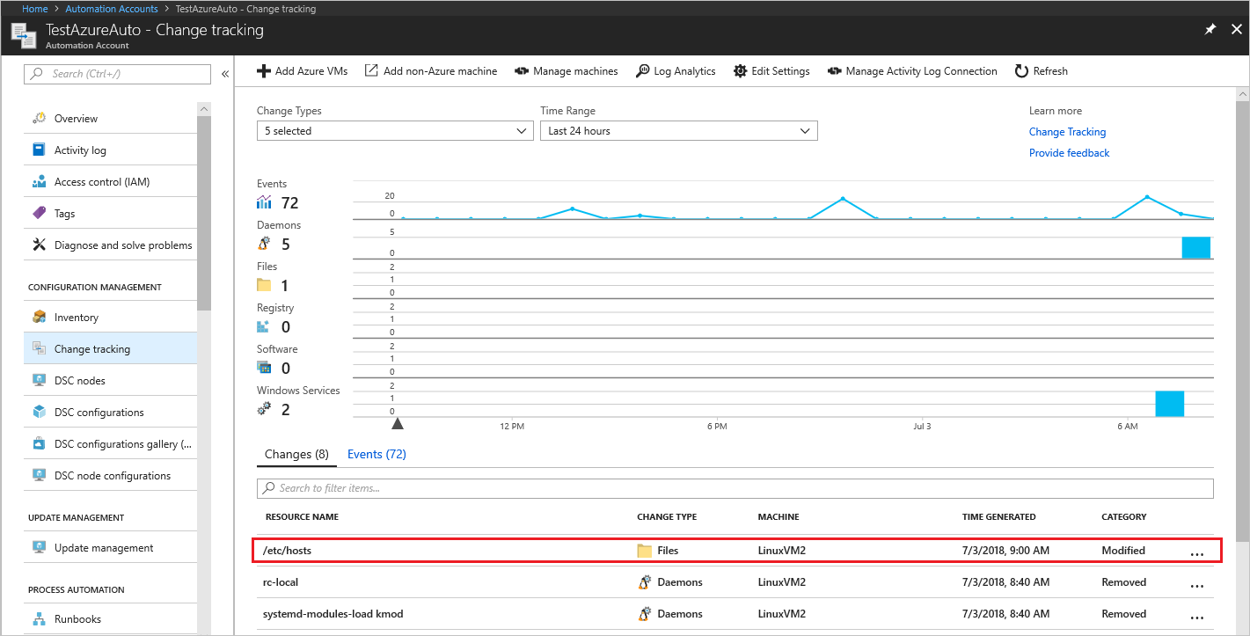Viewport: 1250px width, 636px height.
Task: Click the Tags icon in sidebar
Action: tap(39, 213)
